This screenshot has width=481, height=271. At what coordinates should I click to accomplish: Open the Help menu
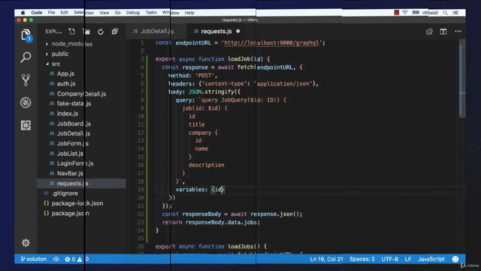click(x=189, y=13)
